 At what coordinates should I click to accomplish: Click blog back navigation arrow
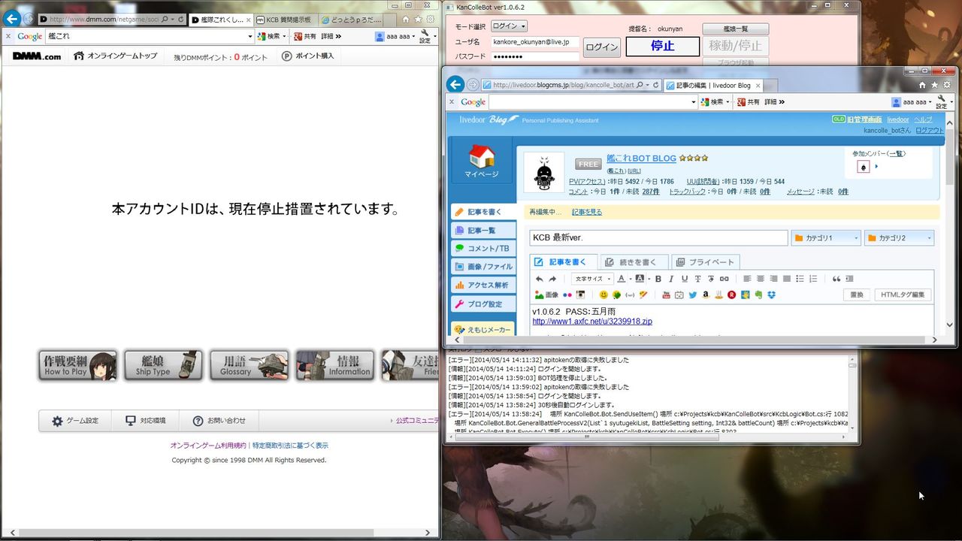click(x=455, y=84)
